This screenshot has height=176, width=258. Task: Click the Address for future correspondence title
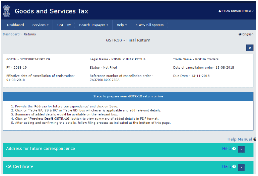click(41, 149)
